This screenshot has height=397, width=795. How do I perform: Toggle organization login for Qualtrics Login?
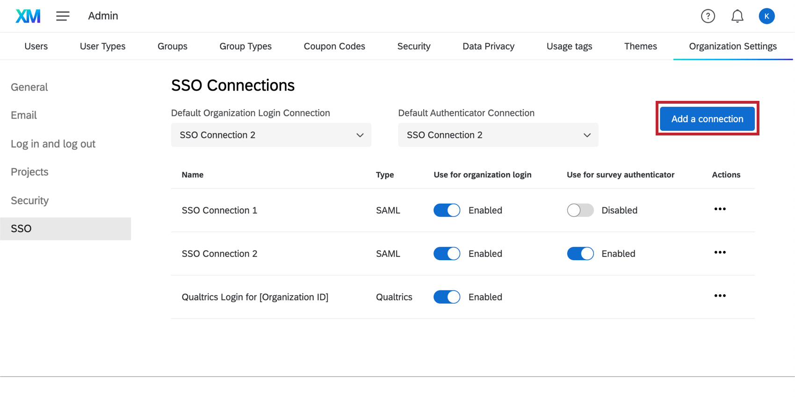(x=447, y=297)
